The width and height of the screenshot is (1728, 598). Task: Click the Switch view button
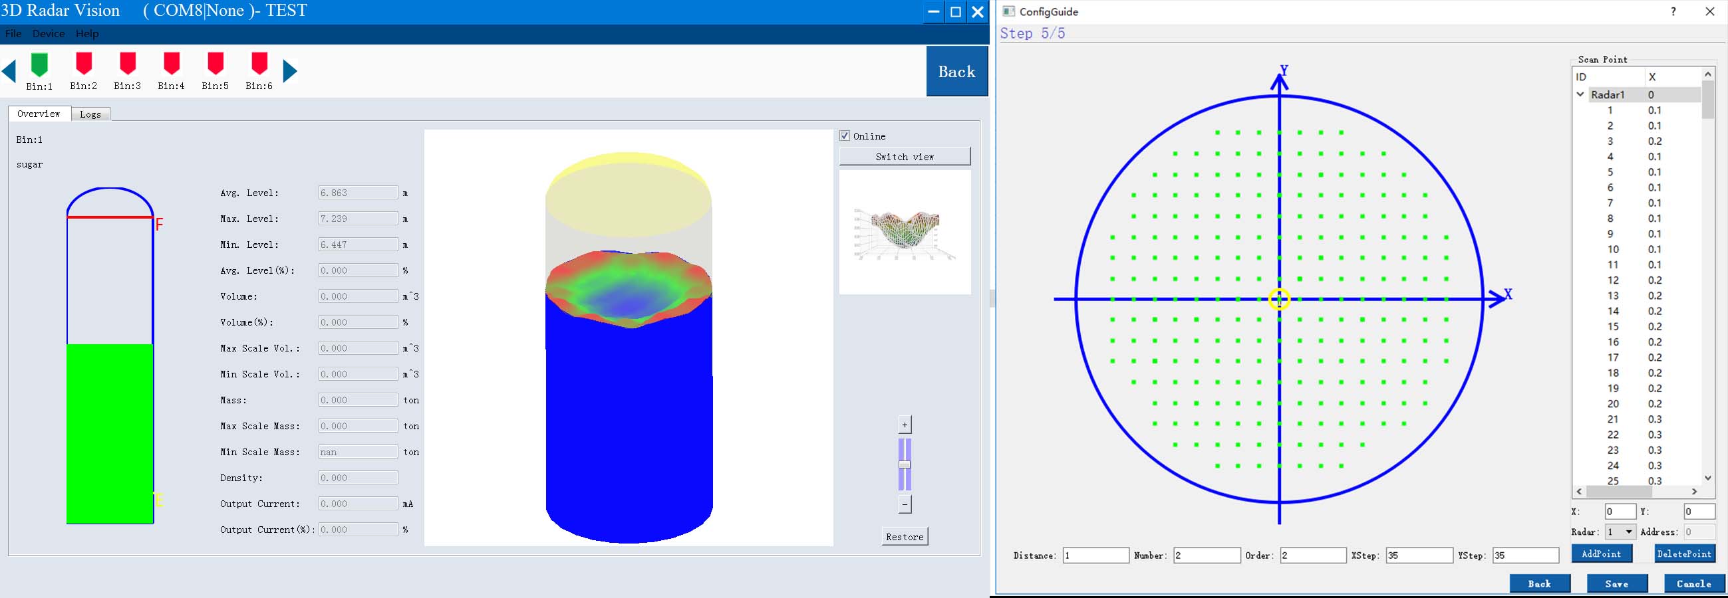905,156
